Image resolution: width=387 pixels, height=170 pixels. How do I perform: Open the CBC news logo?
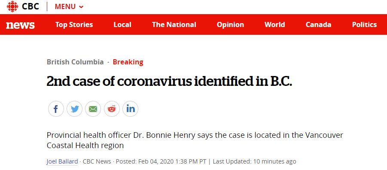pyautogui.click(x=20, y=24)
